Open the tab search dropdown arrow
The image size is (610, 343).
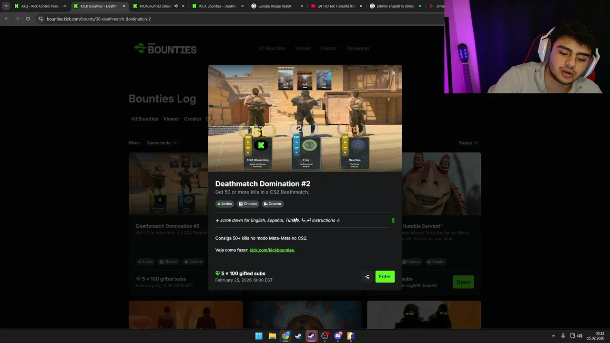(x=6, y=6)
